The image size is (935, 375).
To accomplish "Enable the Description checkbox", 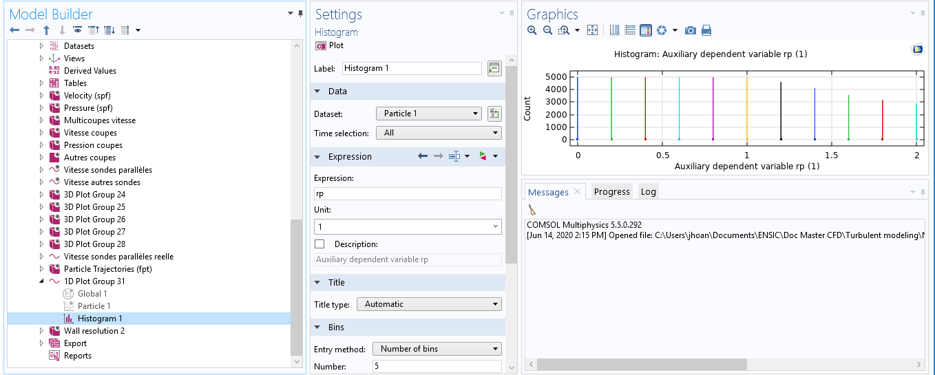I will (x=319, y=244).
